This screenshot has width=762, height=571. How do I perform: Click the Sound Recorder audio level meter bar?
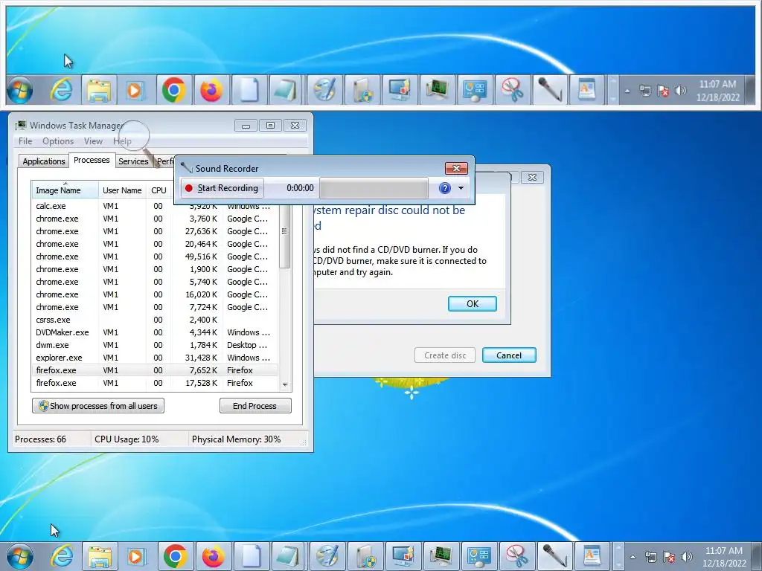(x=374, y=188)
